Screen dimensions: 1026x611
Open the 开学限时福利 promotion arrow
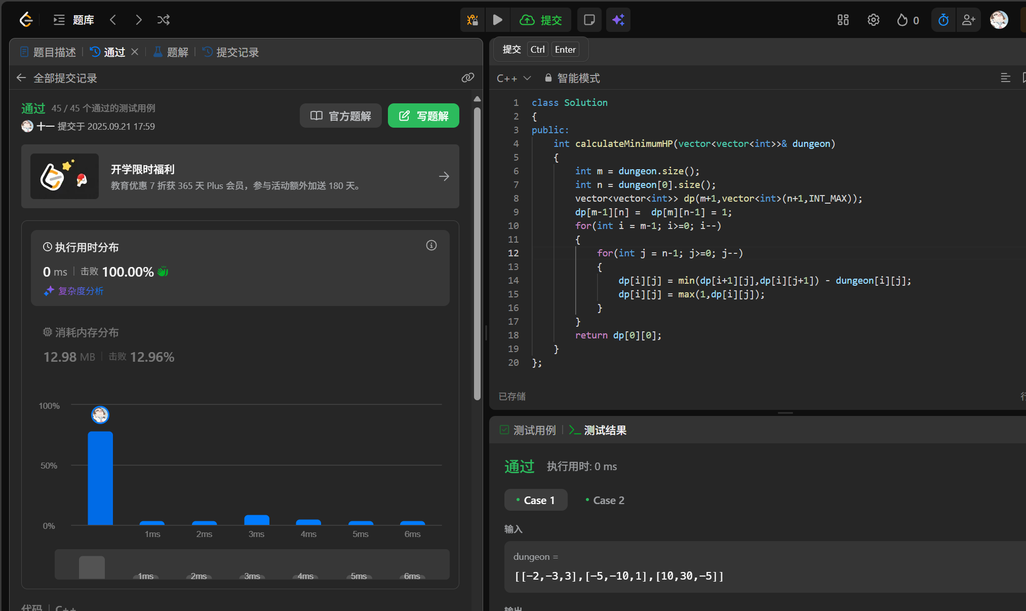444,176
